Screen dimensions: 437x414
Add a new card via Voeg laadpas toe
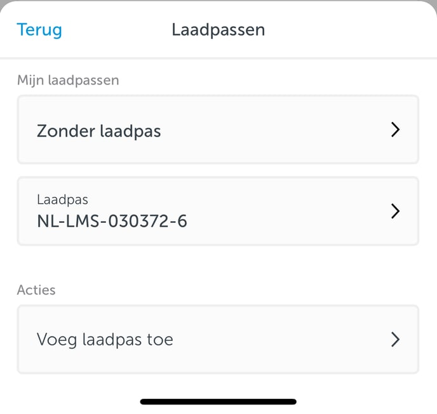pyautogui.click(x=218, y=339)
